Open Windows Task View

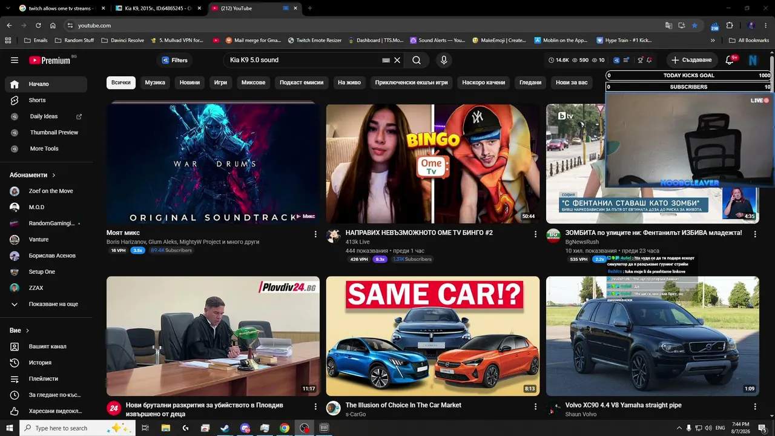145,428
